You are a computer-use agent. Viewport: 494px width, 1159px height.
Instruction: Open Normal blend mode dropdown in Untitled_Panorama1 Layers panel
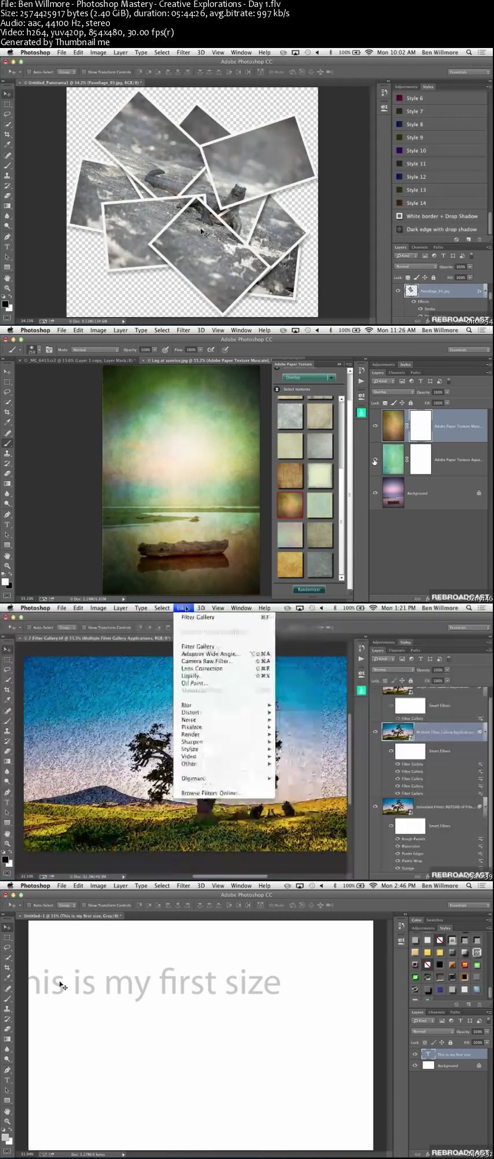[x=416, y=267]
